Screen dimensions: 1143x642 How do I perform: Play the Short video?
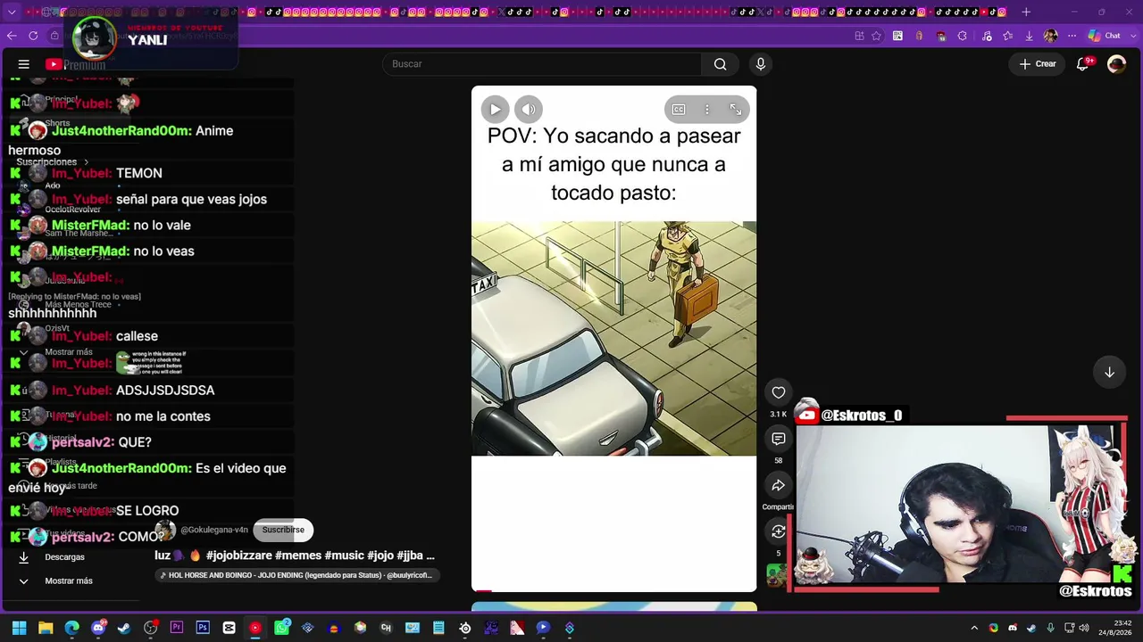coord(495,109)
